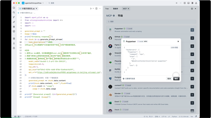Click the context7 logo icon
The height and width of the screenshot is (118, 211).
110,87
